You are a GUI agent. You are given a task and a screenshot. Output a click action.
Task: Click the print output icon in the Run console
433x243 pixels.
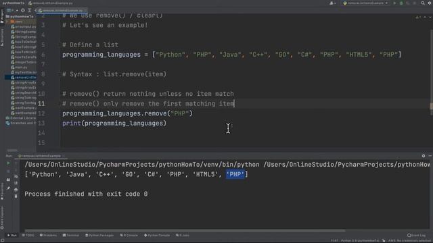coord(16,190)
